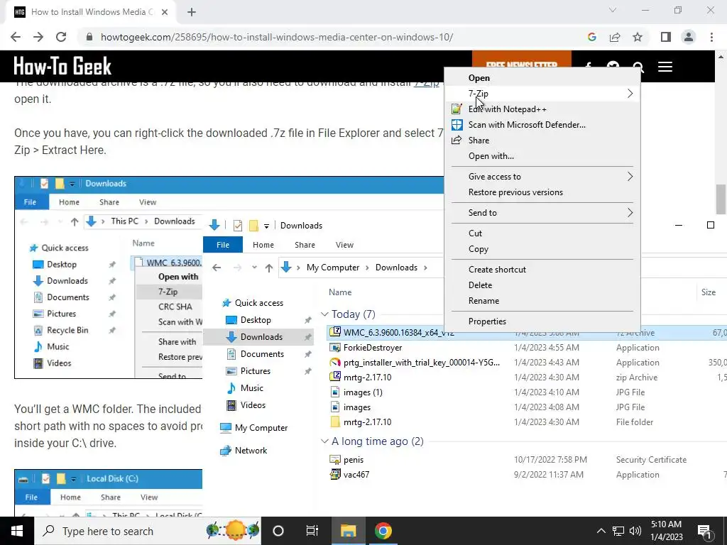Open a new Chrome tab
Screen dimensions: 727x545
coord(192,12)
